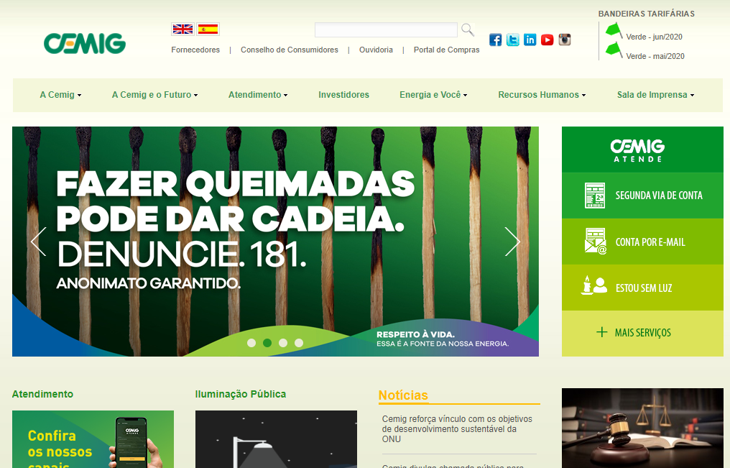This screenshot has width=730, height=468.
Task: Click the Cemig logo in the header
Action: [x=85, y=43]
